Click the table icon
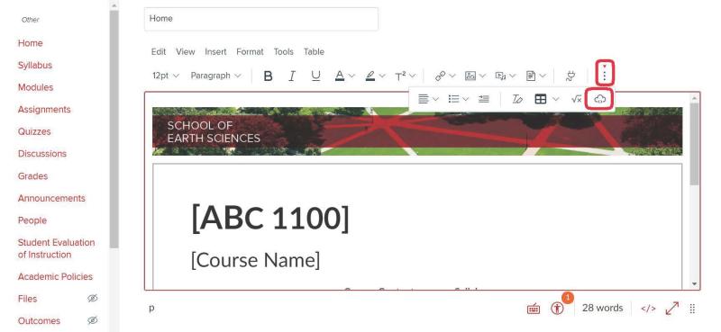This screenshot has width=721, height=332. tap(541, 99)
